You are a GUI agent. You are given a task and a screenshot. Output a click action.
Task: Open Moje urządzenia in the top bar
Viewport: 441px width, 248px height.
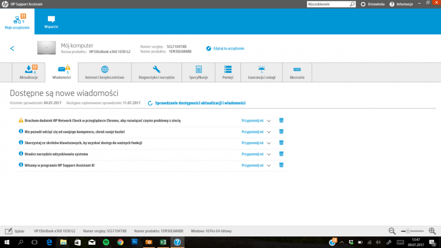tap(17, 22)
